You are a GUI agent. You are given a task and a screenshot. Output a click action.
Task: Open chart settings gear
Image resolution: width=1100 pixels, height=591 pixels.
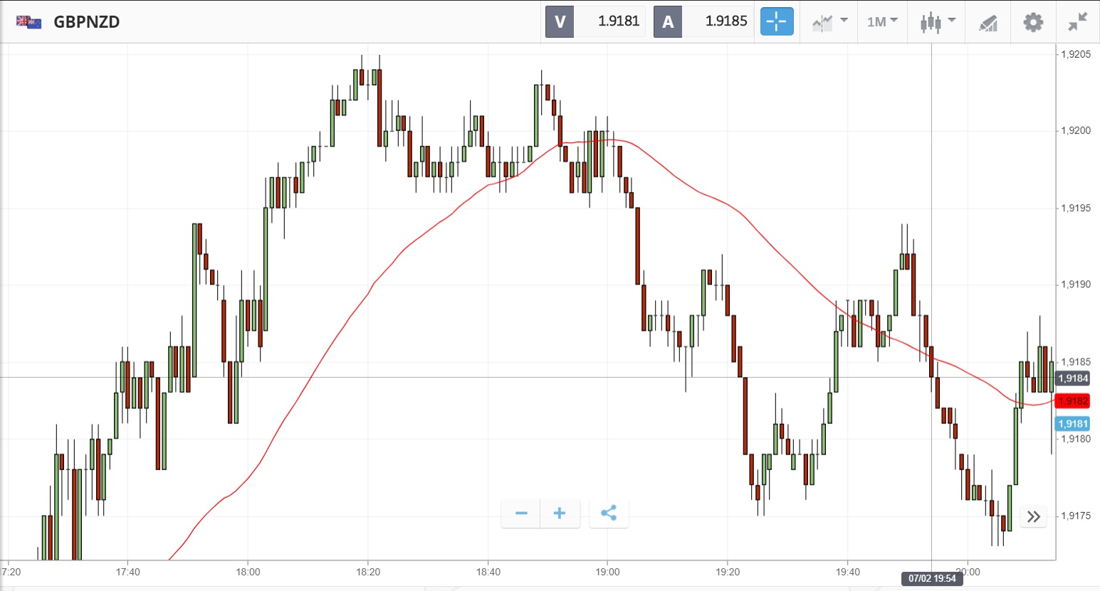[1033, 22]
